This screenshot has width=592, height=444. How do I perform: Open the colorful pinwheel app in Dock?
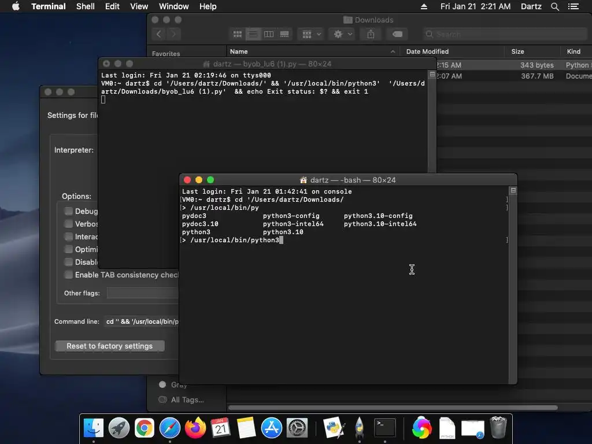[421, 428]
